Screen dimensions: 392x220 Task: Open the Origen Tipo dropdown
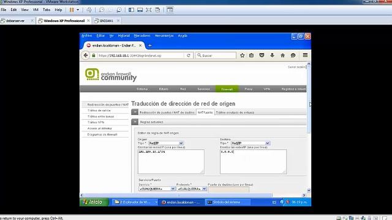coord(166,143)
